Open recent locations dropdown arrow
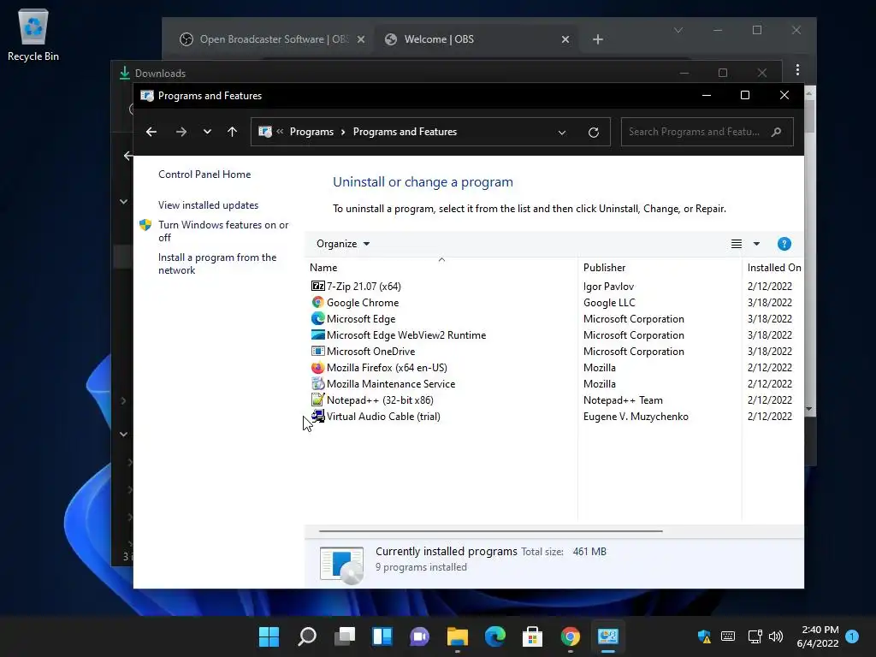The image size is (876, 657). coord(207,132)
